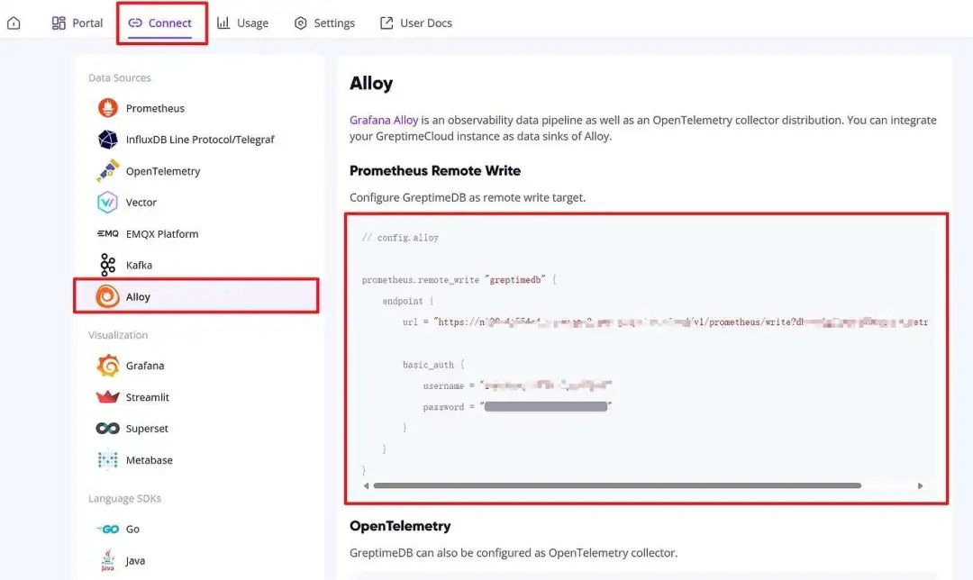Click the prometheus.remote_write code line

coord(459,280)
